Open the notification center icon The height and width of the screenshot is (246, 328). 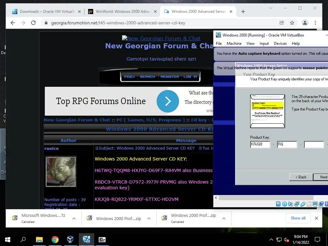(x=317, y=240)
